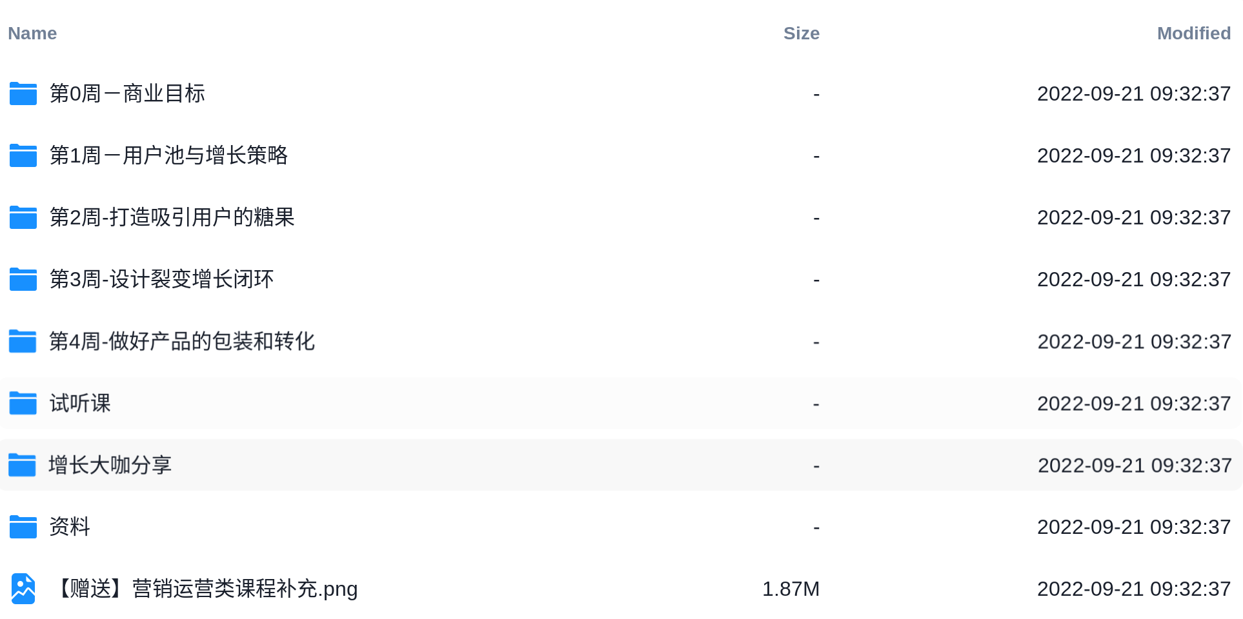1243x619 pixels.
Task: Open the 试听课 folder name
Action: [80, 403]
